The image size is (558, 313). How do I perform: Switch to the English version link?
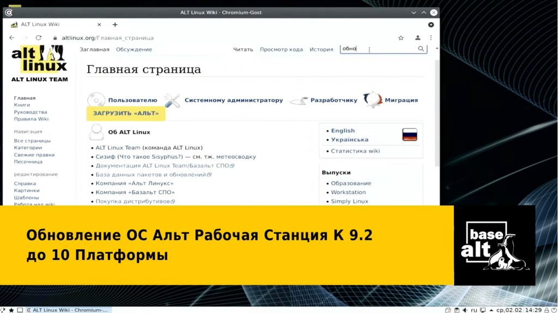(x=343, y=131)
